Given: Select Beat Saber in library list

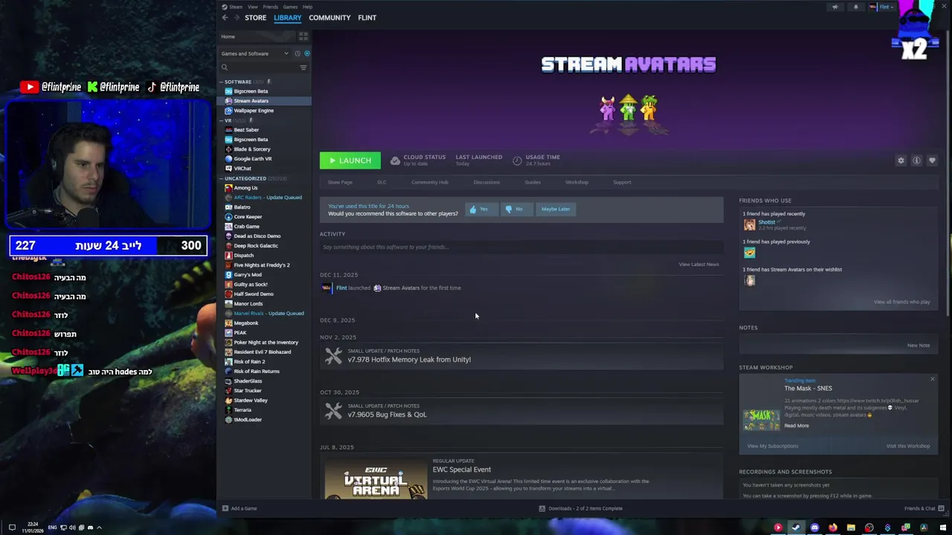Looking at the screenshot, I should (x=246, y=130).
